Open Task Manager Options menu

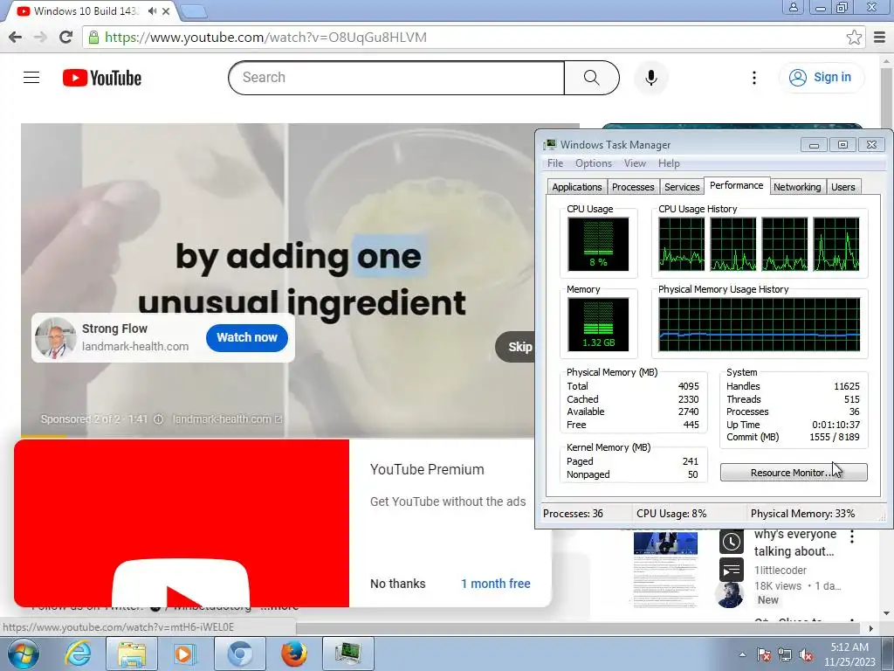[x=593, y=163]
